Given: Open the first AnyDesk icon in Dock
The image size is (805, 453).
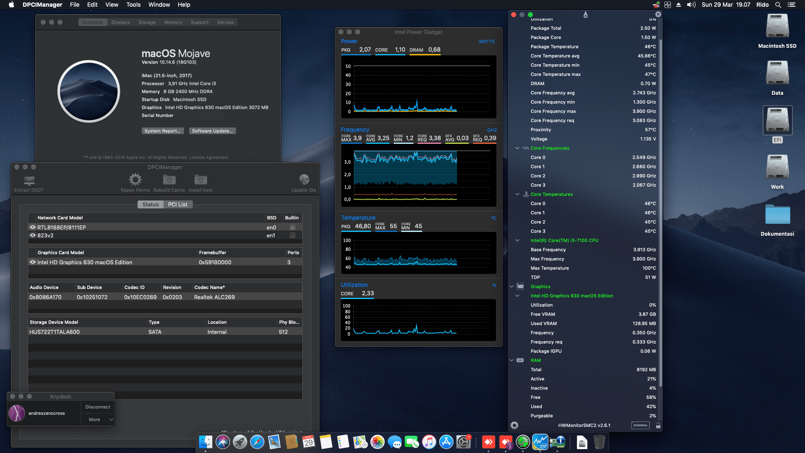Looking at the screenshot, I should (488, 442).
